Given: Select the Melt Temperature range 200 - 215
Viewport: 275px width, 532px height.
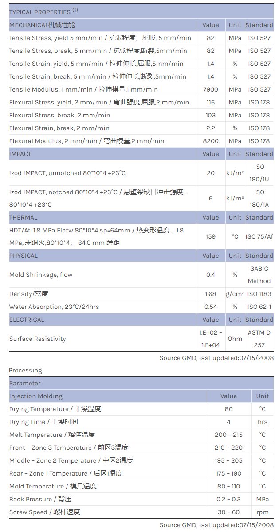Looking at the screenshot, I should click(x=228, y=435).
